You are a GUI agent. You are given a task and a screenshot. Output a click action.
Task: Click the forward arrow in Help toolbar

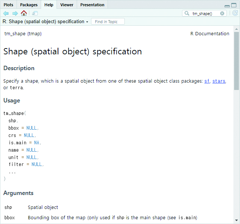coord(15,13)
